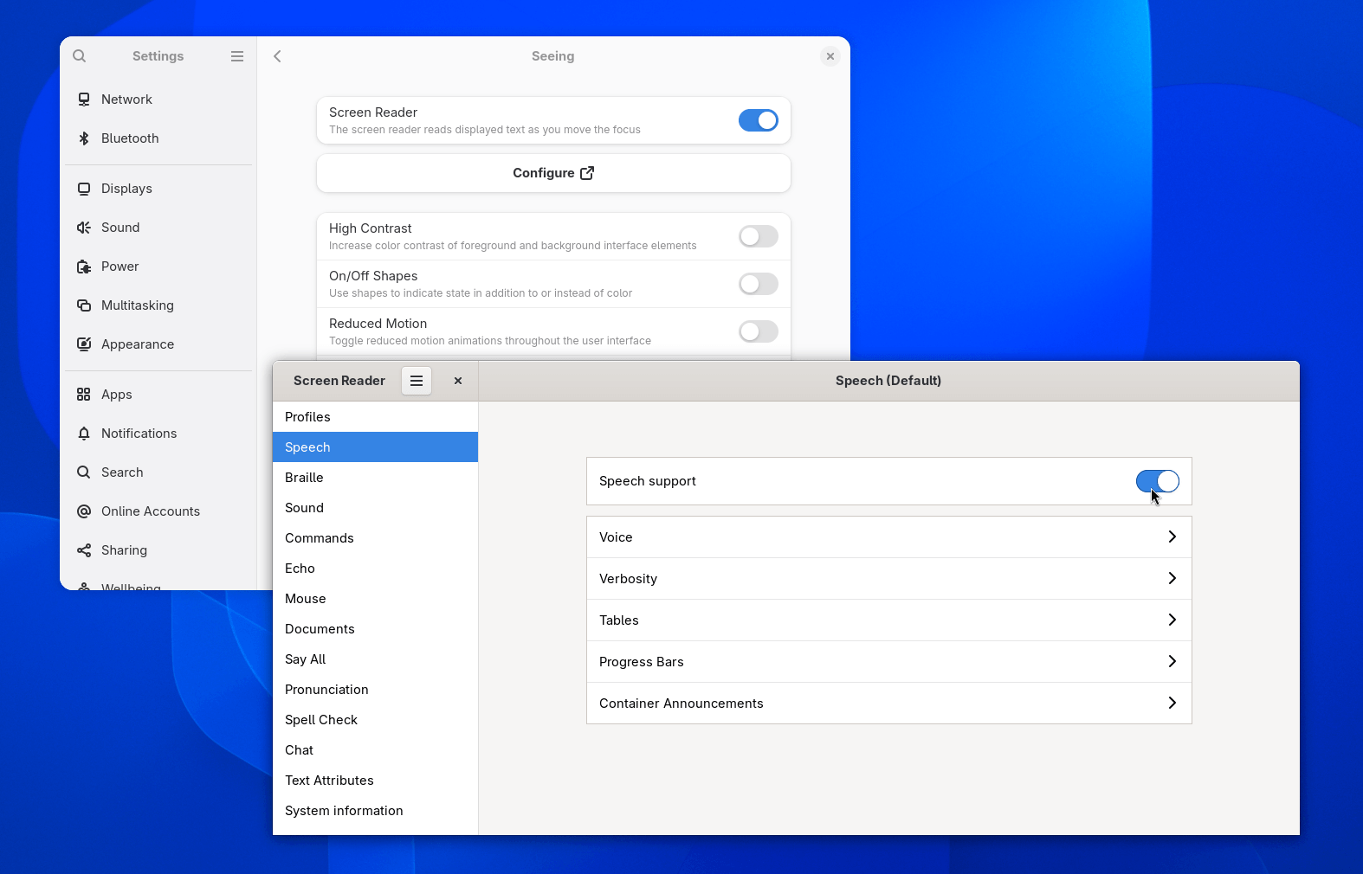1363x874 pixels.
Task: Turn off the Screen Reader switch
Action: (x=759, y=120)
